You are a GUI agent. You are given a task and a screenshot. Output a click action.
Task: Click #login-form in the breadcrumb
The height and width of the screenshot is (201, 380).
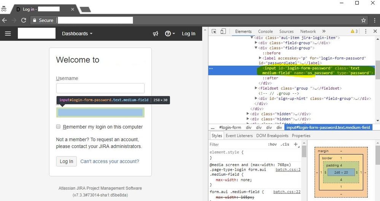point(230,127)
